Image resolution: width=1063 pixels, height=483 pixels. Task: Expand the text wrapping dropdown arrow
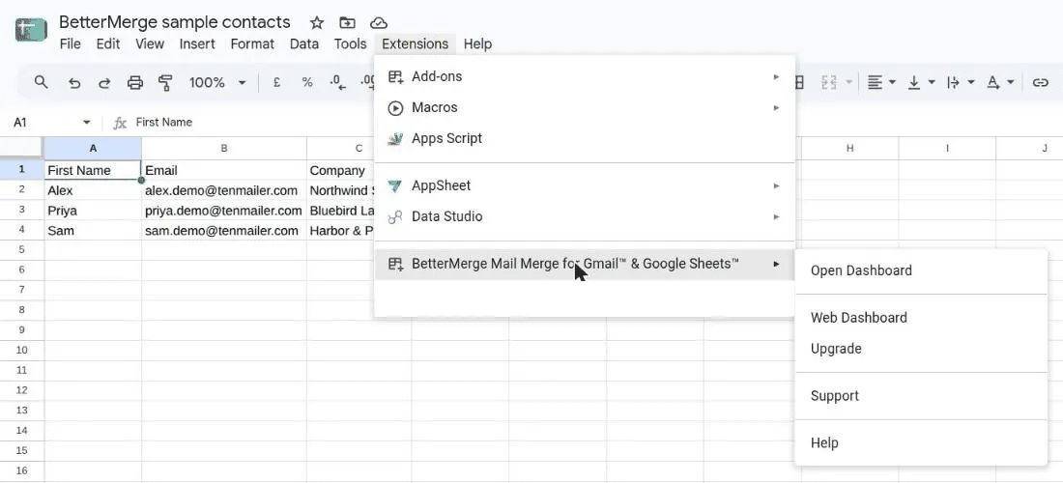point(971,83)
